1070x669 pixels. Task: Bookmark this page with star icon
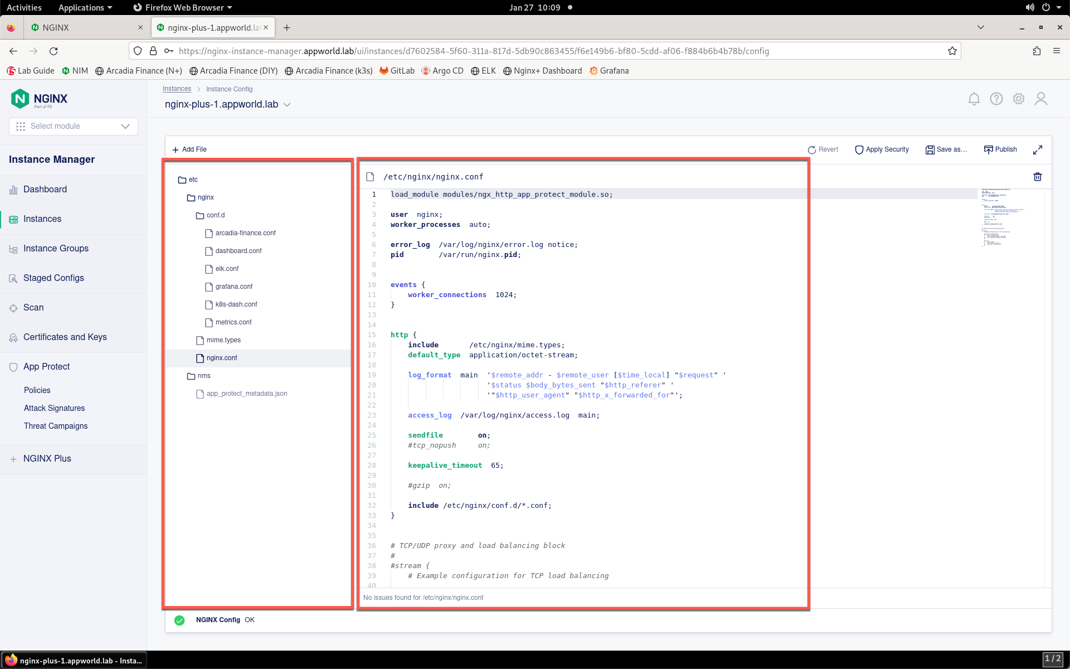pos(952,51)
